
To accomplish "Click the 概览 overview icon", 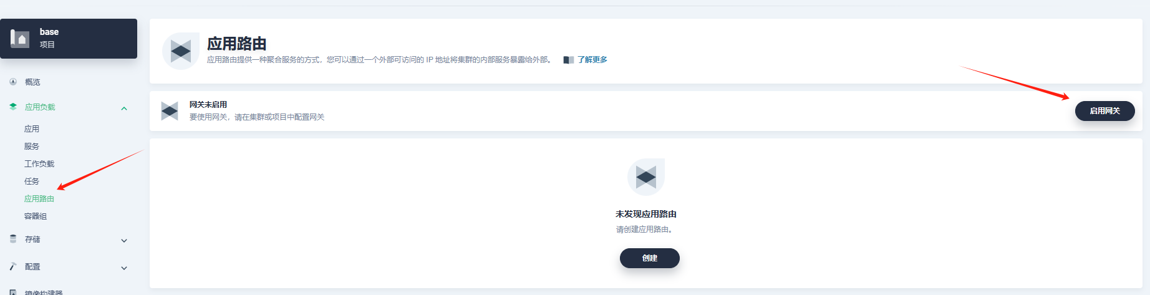I will click(13, 82).
